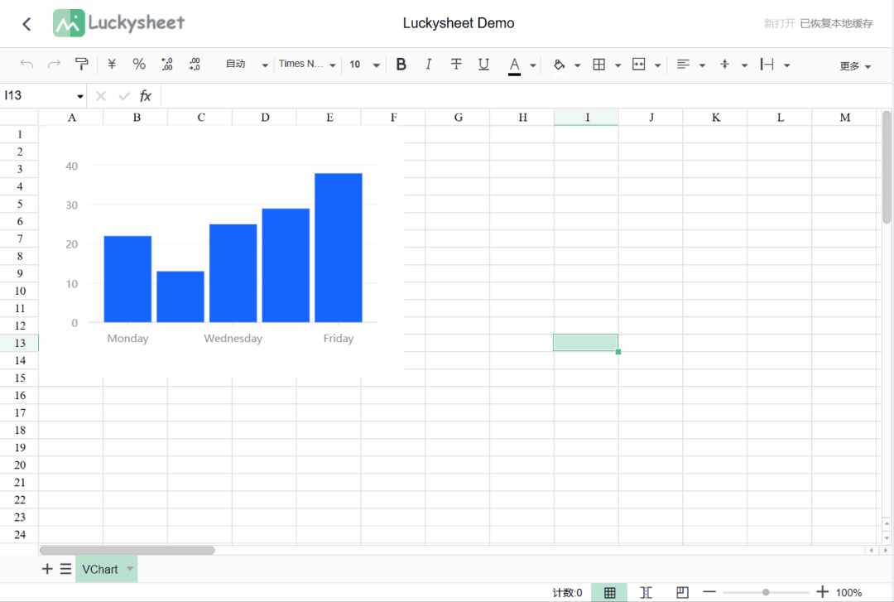Confirm formula entry with checkmark icon
This screenshot has width=894, height=602.
[x=123, y=96]
